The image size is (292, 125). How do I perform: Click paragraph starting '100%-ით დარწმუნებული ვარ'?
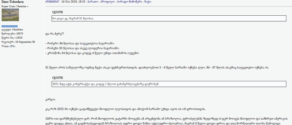167,121
